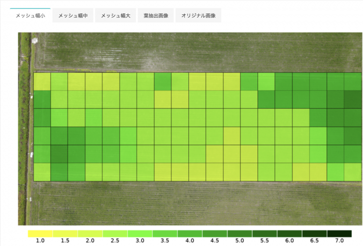The width and height of the screenshot is (363, 246).
Task: Click the legend label 4.0
Action: coord(190,241)
